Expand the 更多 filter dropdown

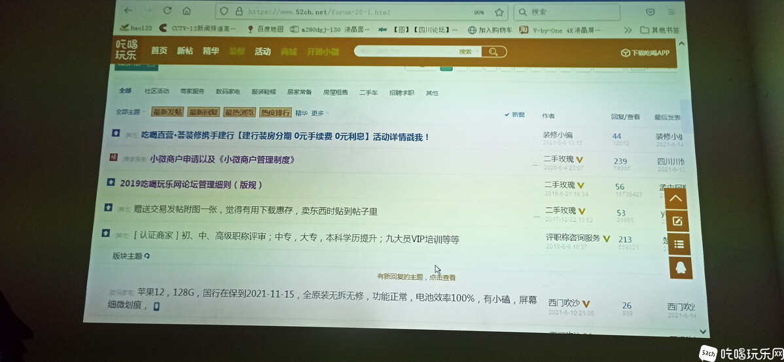320,113
